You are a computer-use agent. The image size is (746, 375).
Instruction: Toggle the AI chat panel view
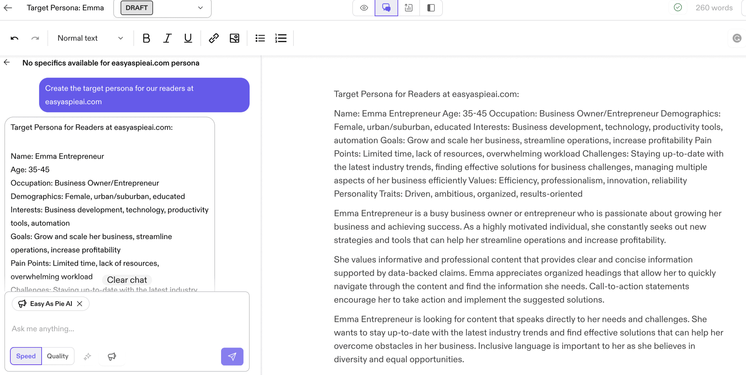coord(386,8)
